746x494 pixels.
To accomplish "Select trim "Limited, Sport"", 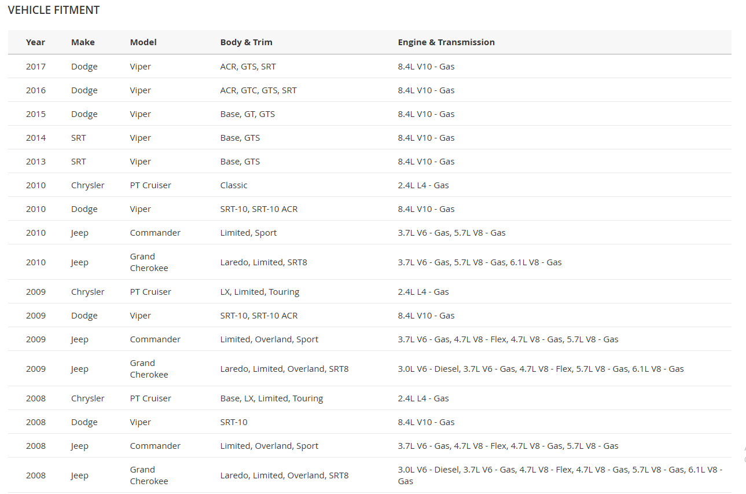I will (x=249, y=233).
